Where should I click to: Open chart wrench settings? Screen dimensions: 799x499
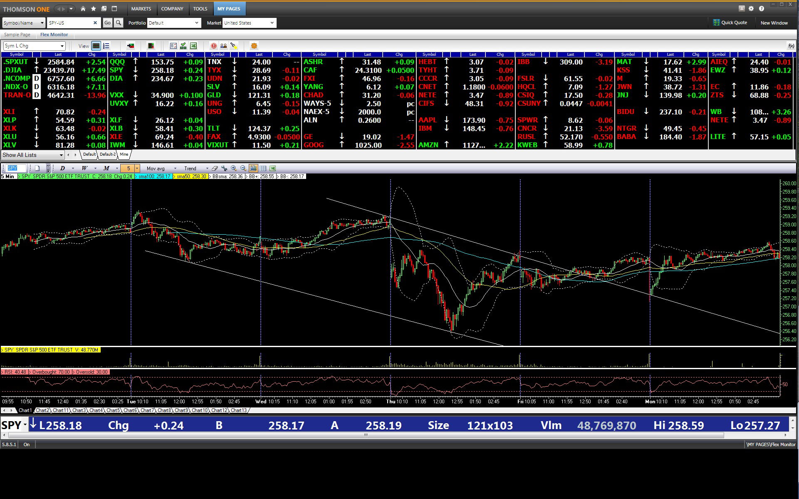(x=225, y=168)
